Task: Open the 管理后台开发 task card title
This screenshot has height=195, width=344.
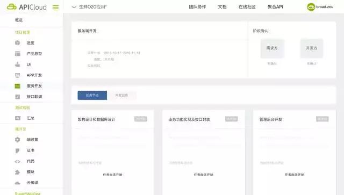Action: pyautogui.click(x=270, y=120)
